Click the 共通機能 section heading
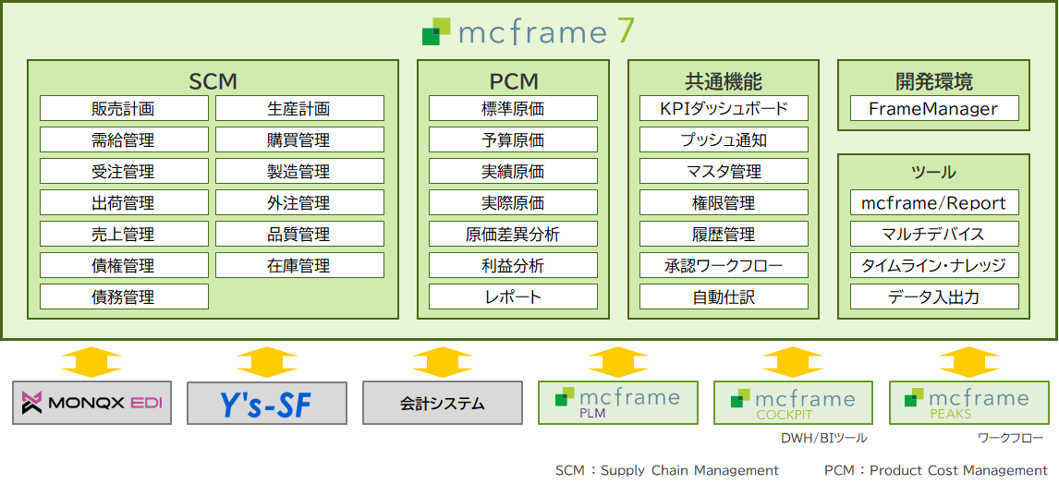 coord(724,81)
